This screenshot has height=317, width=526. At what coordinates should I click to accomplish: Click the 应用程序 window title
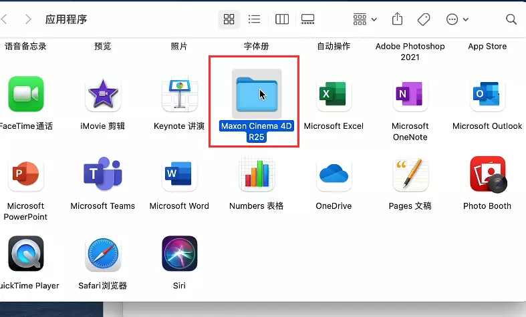click(66, 19)
